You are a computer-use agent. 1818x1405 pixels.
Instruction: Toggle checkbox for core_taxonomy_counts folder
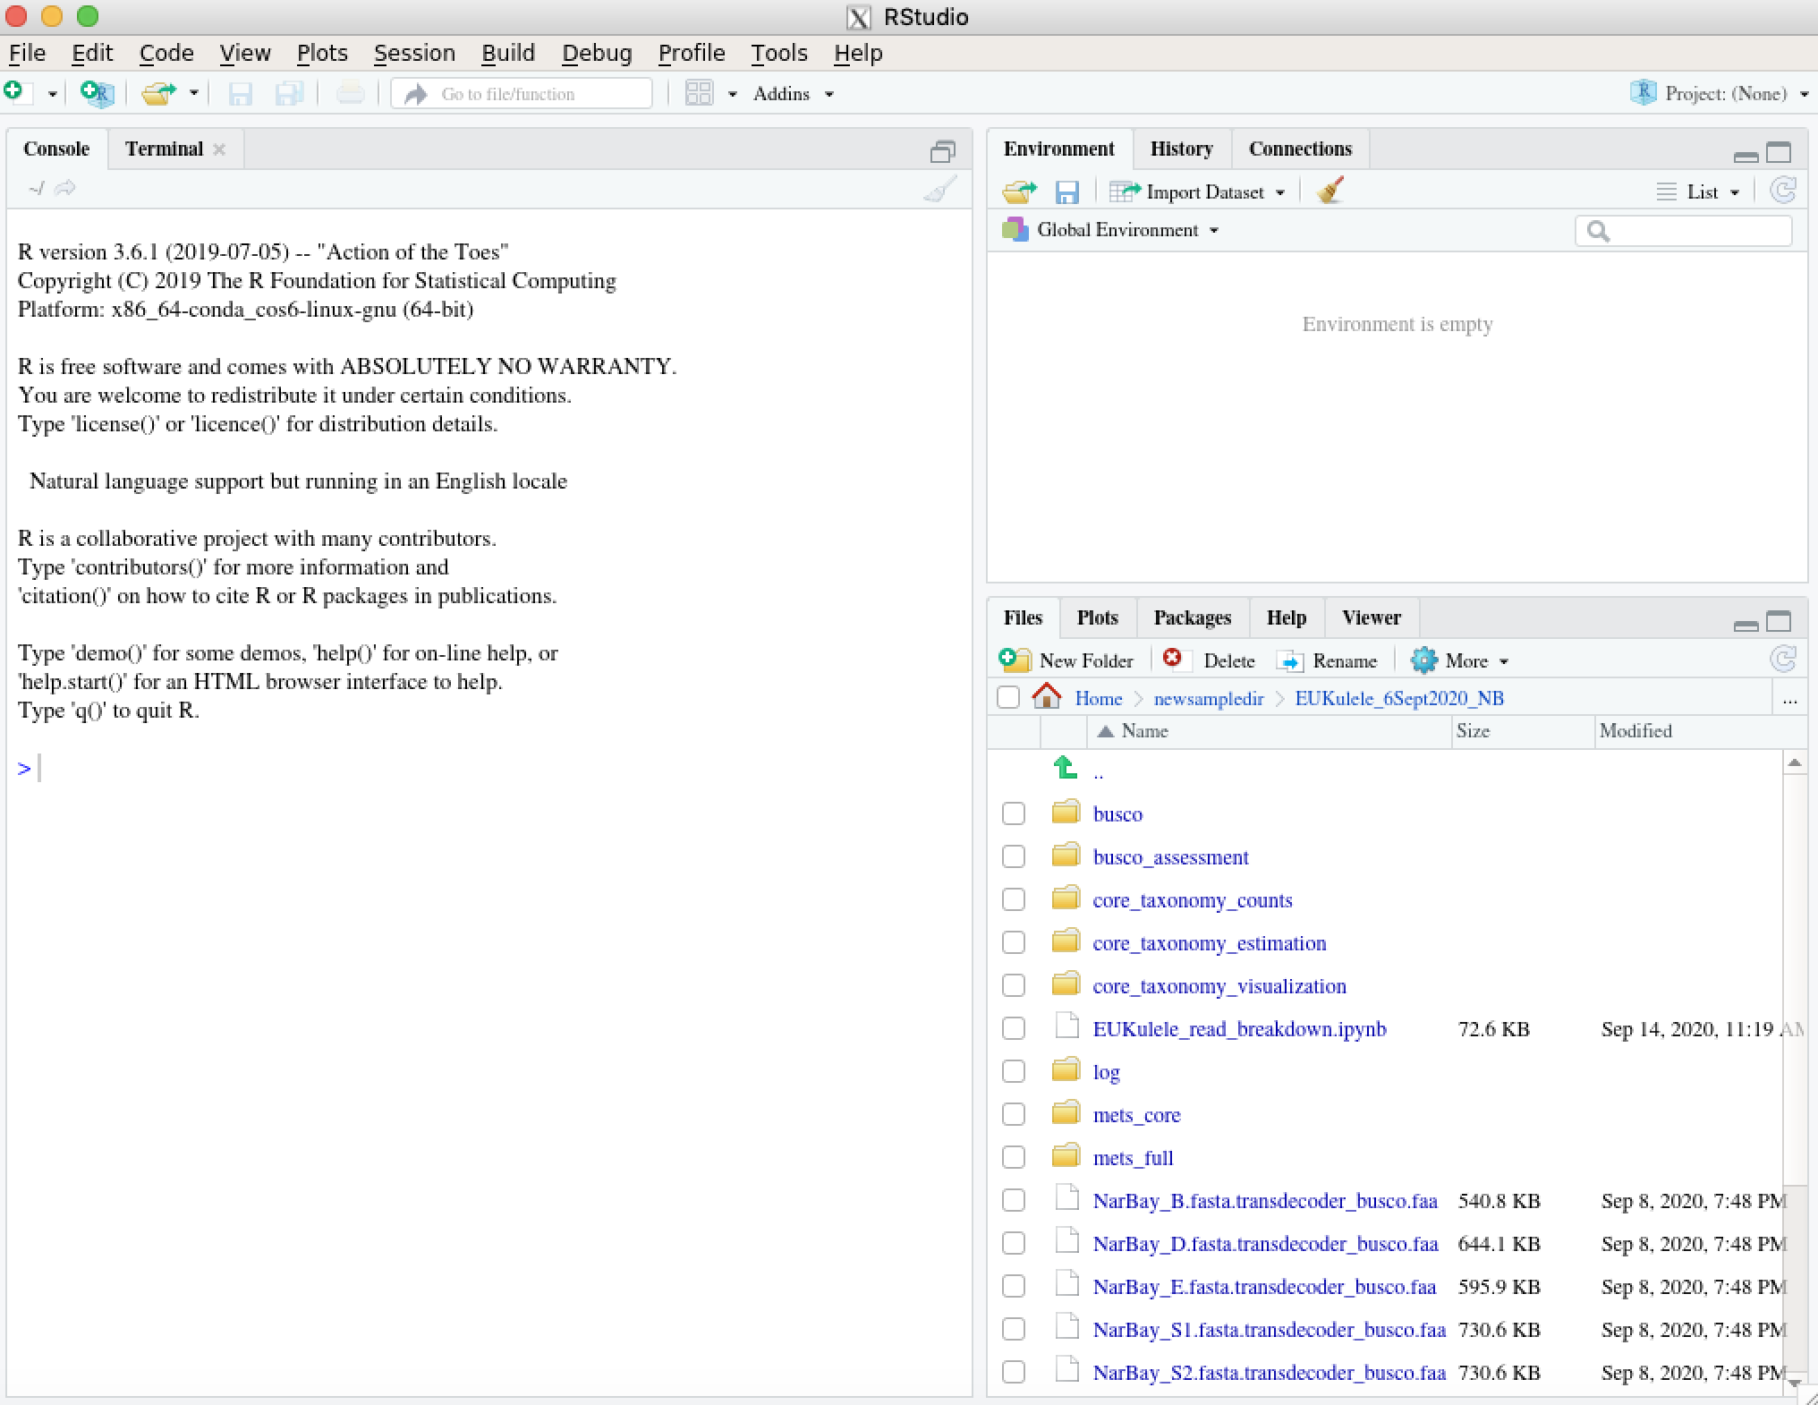(x=1012, y=898)
